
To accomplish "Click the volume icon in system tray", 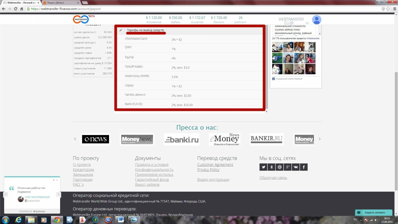I will coord(376,220).
